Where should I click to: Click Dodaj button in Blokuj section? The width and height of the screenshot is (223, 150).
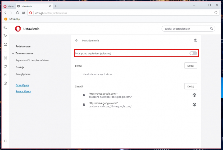tap(190, 66)
